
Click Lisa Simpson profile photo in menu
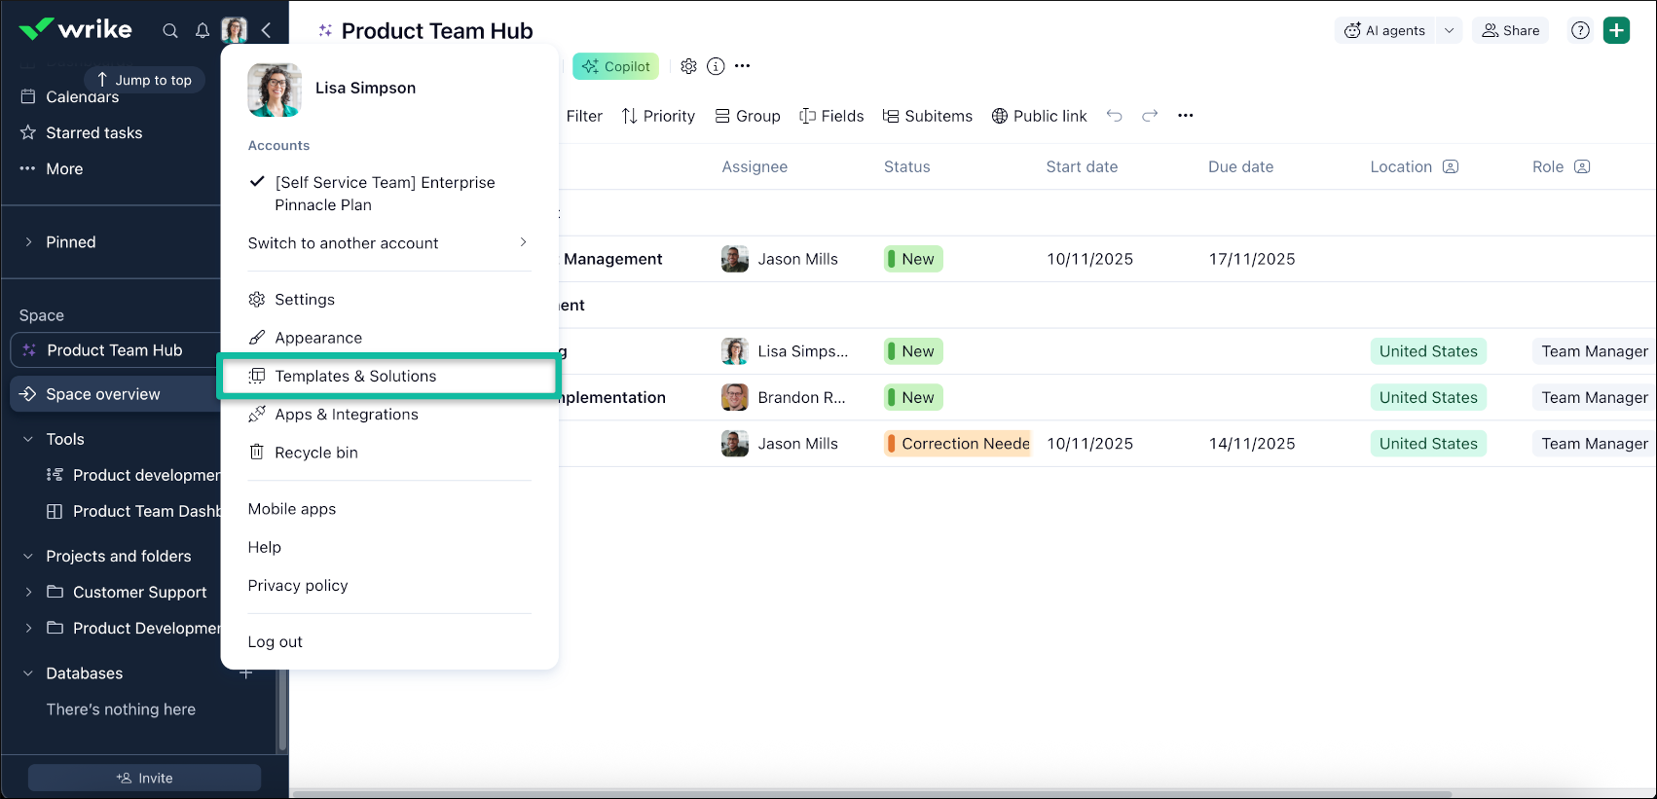275,91
